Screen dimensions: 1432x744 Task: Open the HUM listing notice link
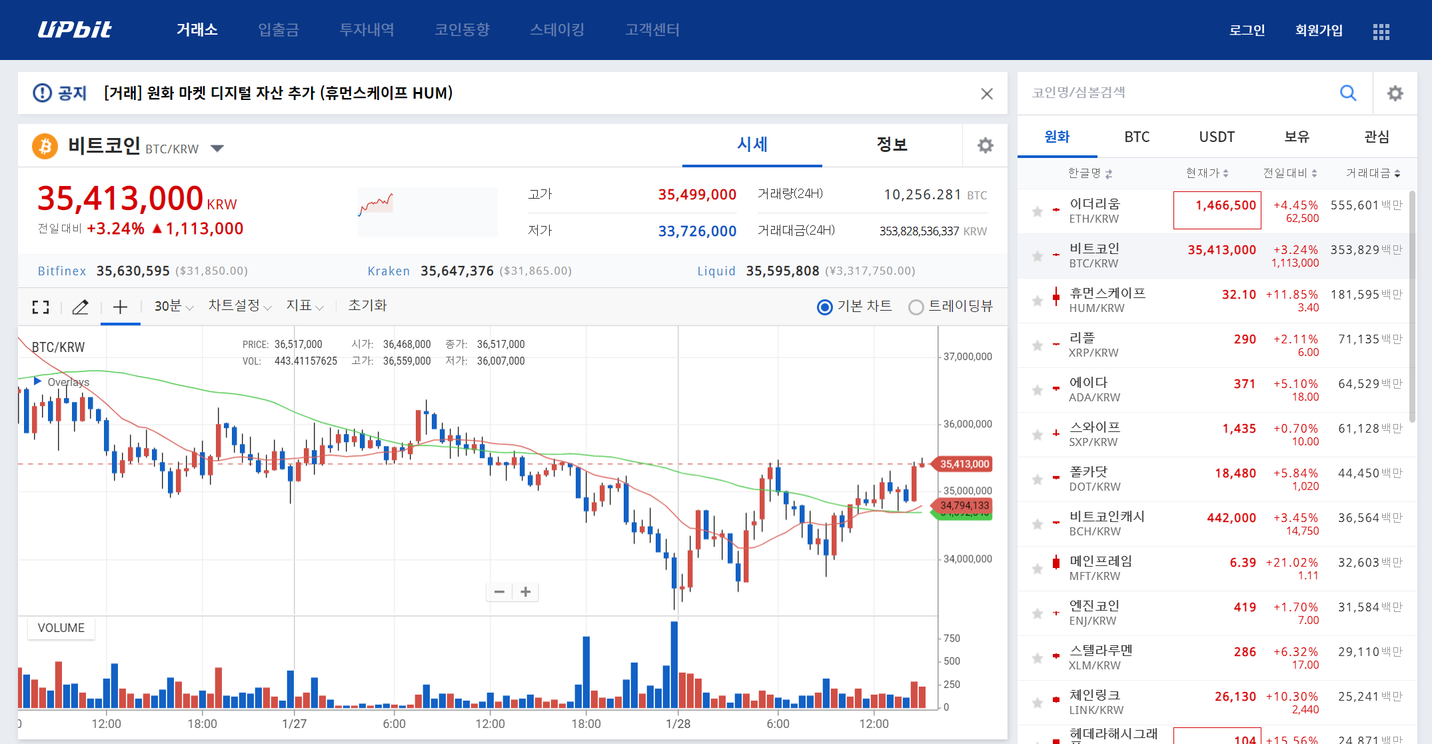(279, 93)
